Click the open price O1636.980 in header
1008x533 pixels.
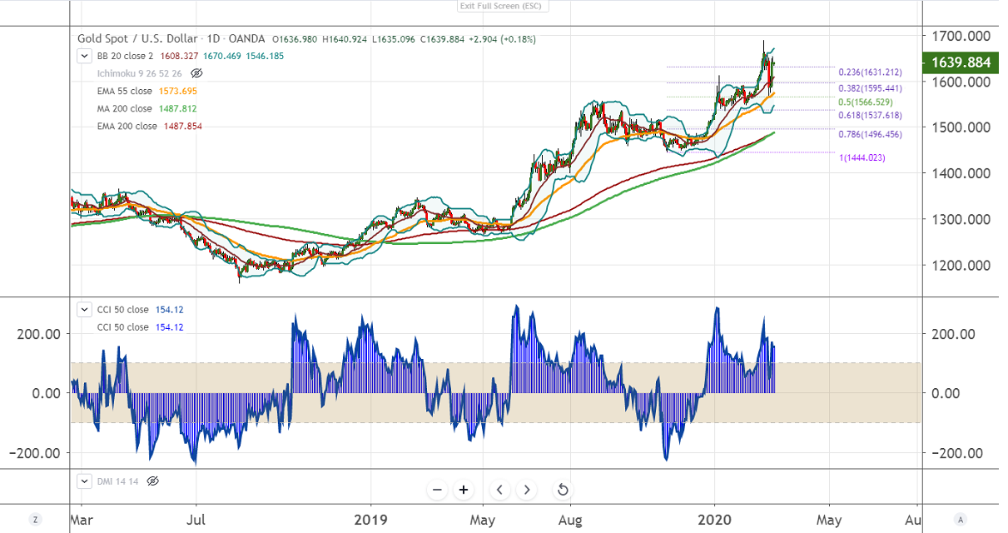(295, 39)
